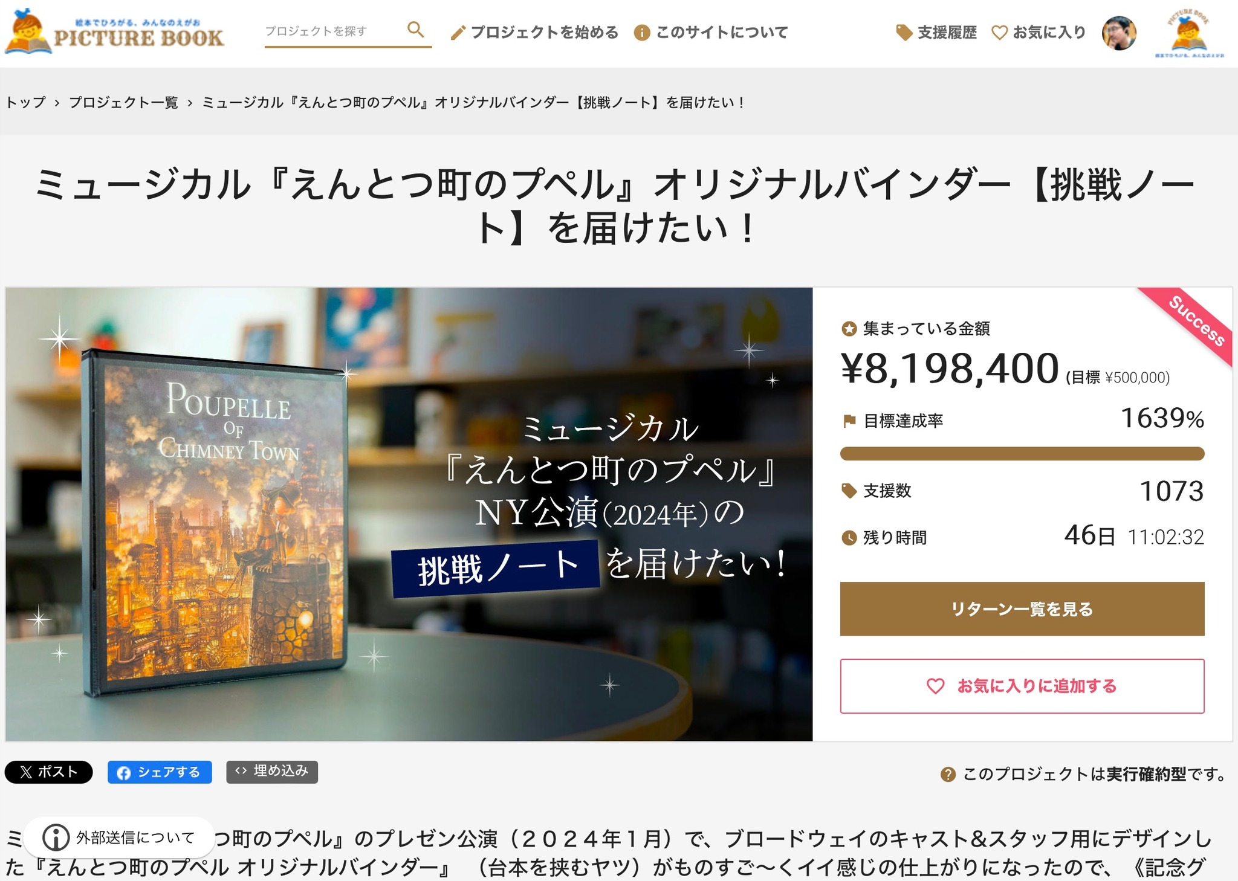Screen dimensions: 1238x881
Task: Click the Facebook シェアする button
Action: 160,772
